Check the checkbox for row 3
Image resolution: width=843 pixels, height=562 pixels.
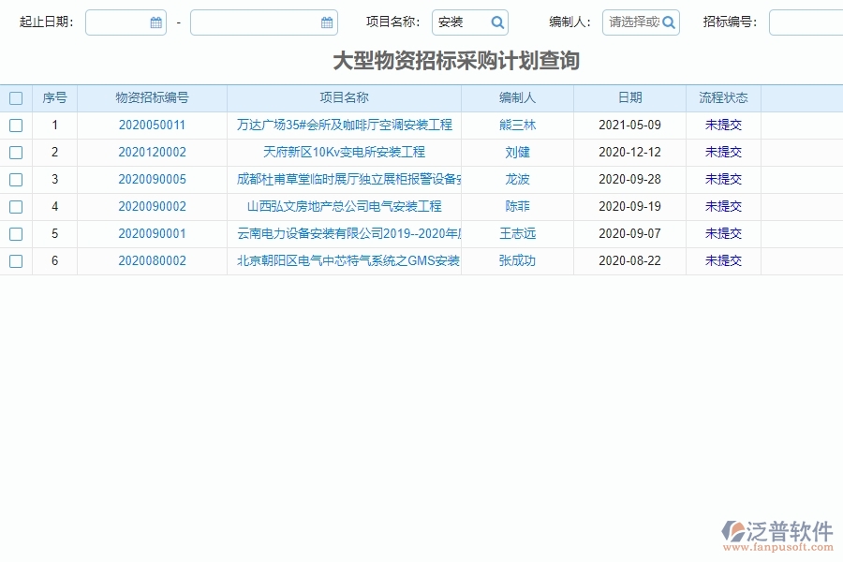tap(16, 179)
